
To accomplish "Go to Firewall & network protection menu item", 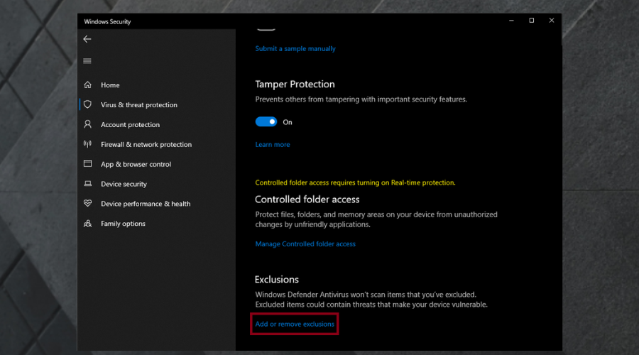I will click(x=146, y=144).
